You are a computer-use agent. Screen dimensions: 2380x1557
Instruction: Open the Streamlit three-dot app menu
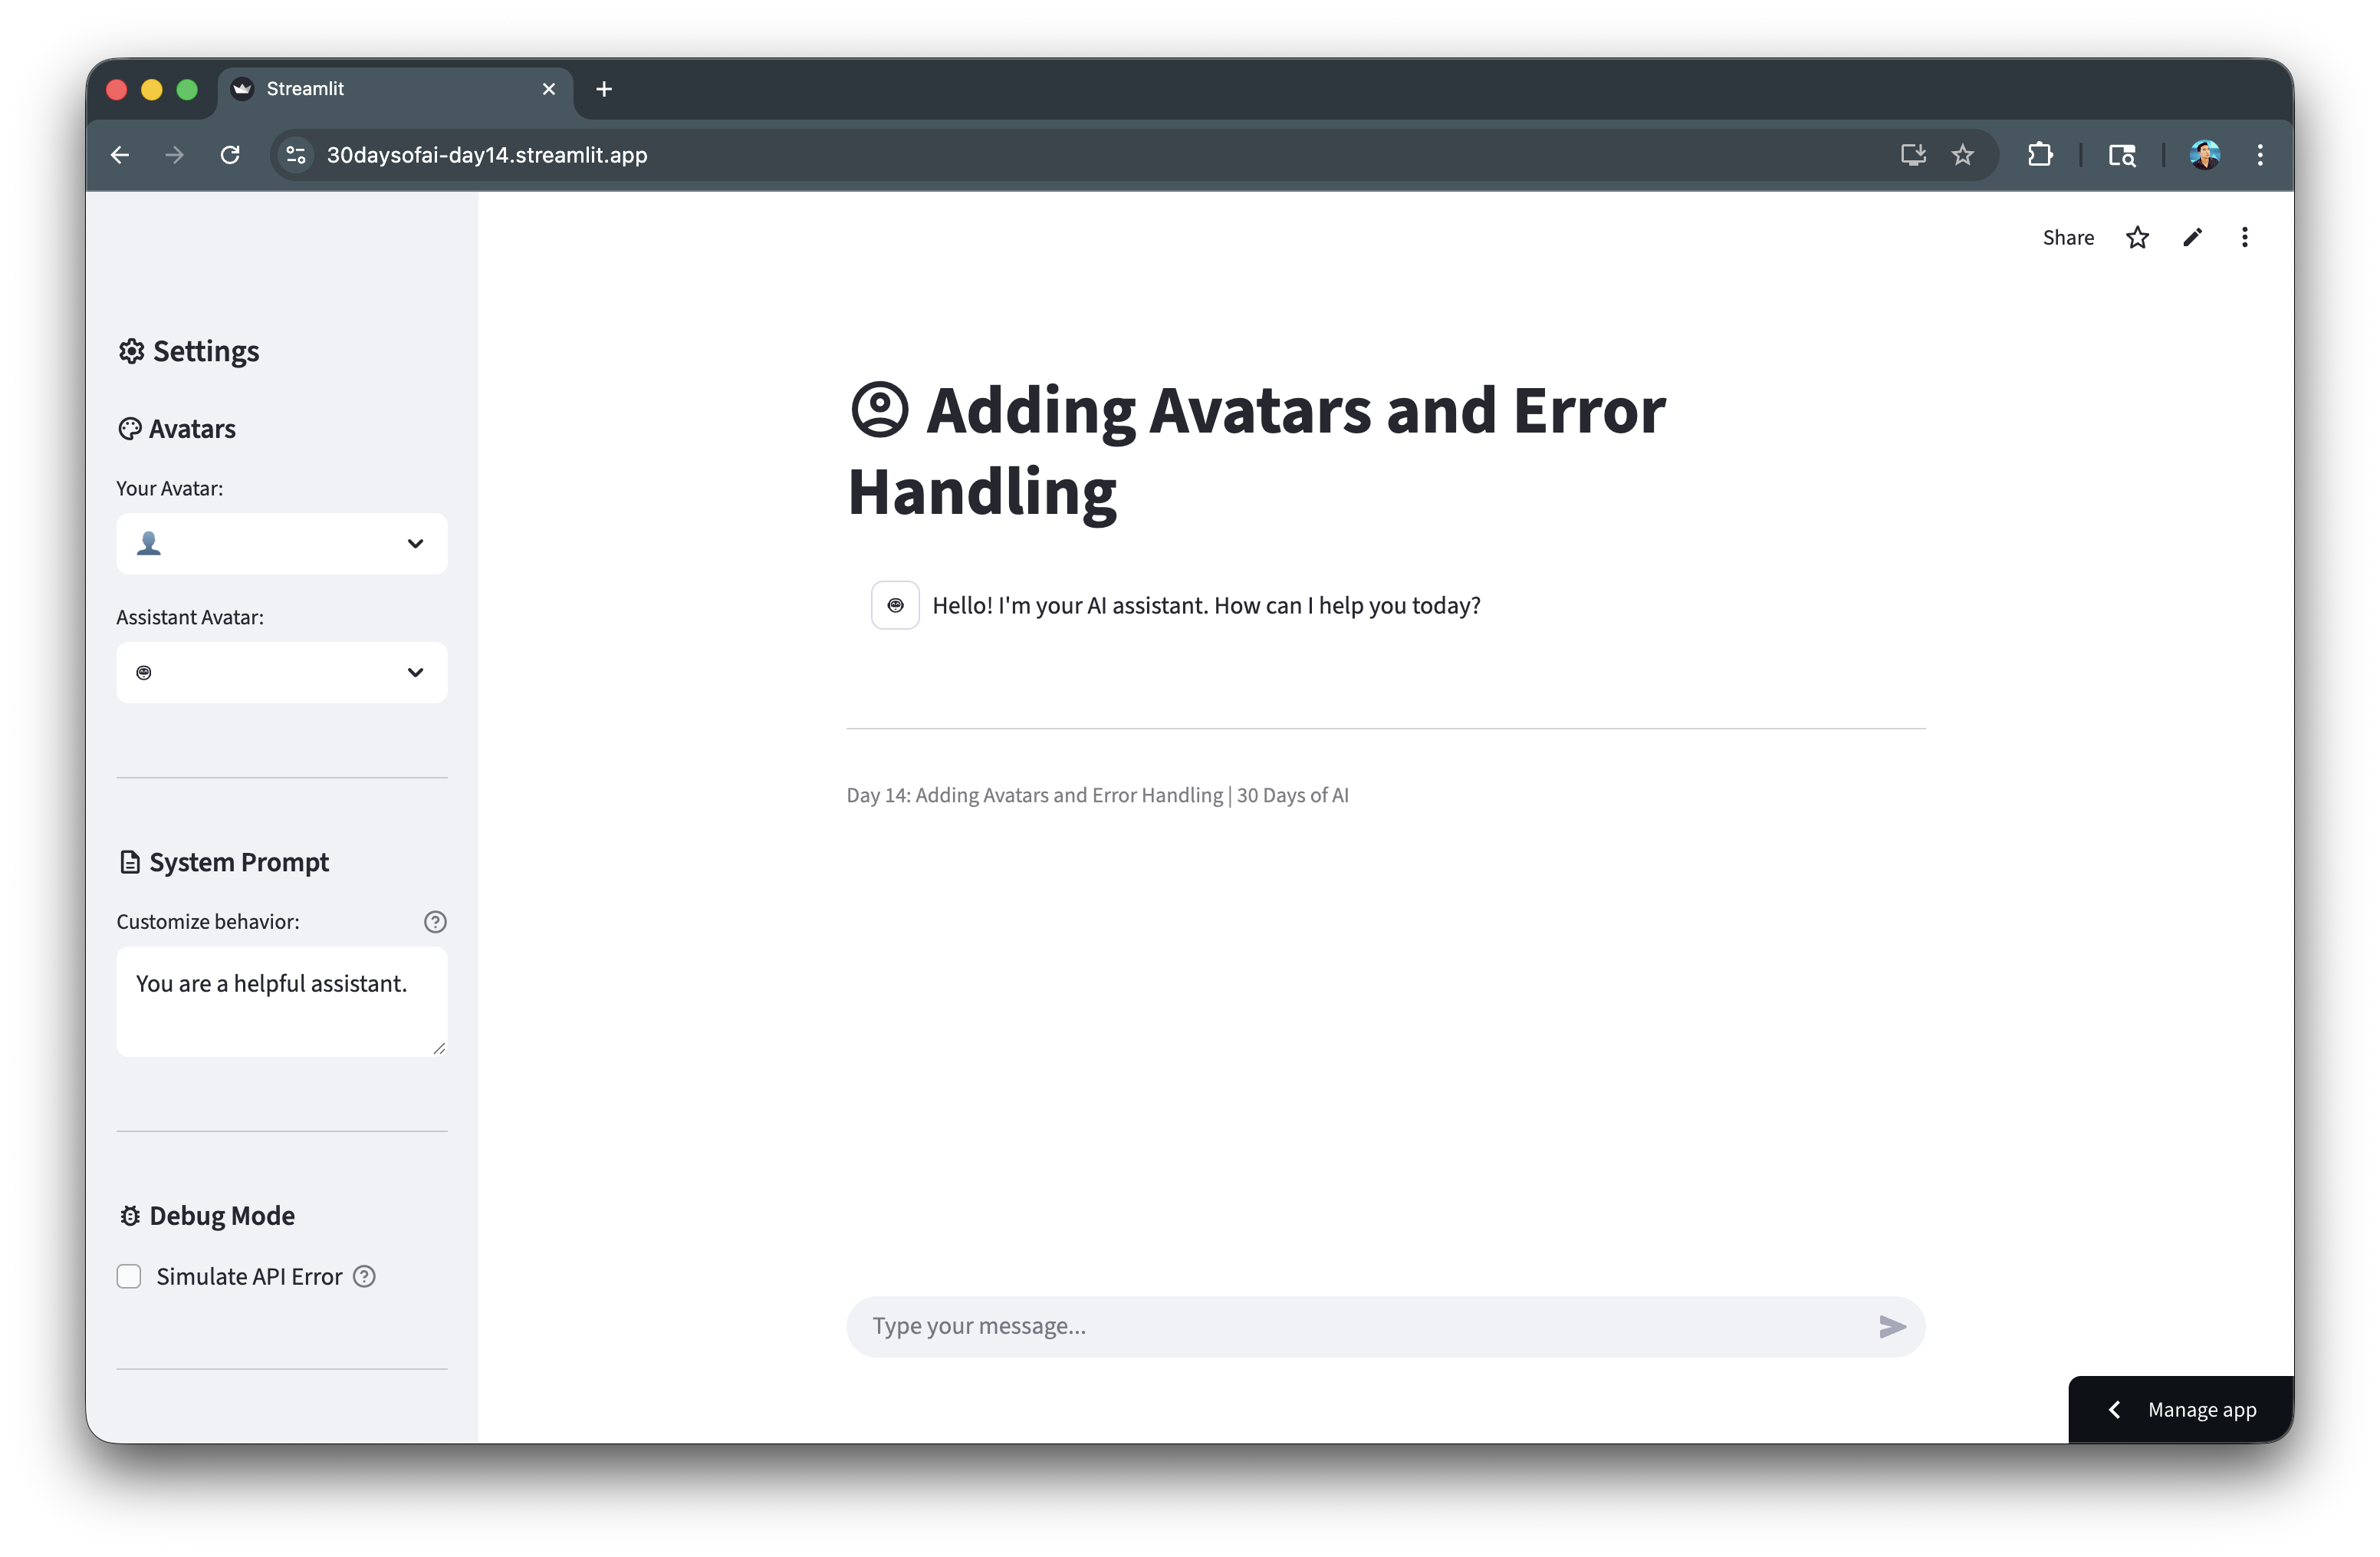tap(2245, 238)
